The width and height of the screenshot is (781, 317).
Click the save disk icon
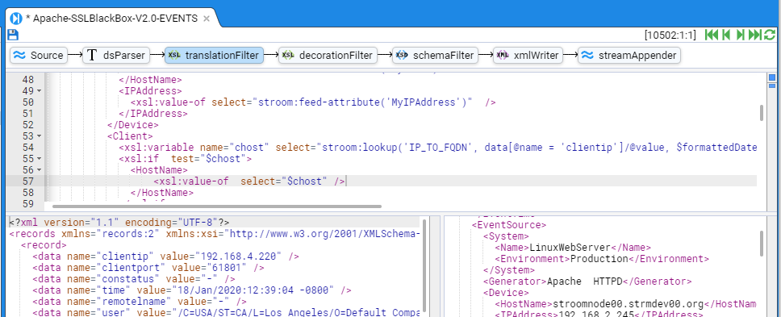[13, 35]
